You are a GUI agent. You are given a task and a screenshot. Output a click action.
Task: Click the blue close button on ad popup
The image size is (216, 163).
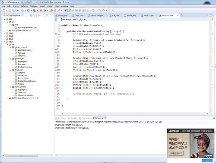pos(207,160)
